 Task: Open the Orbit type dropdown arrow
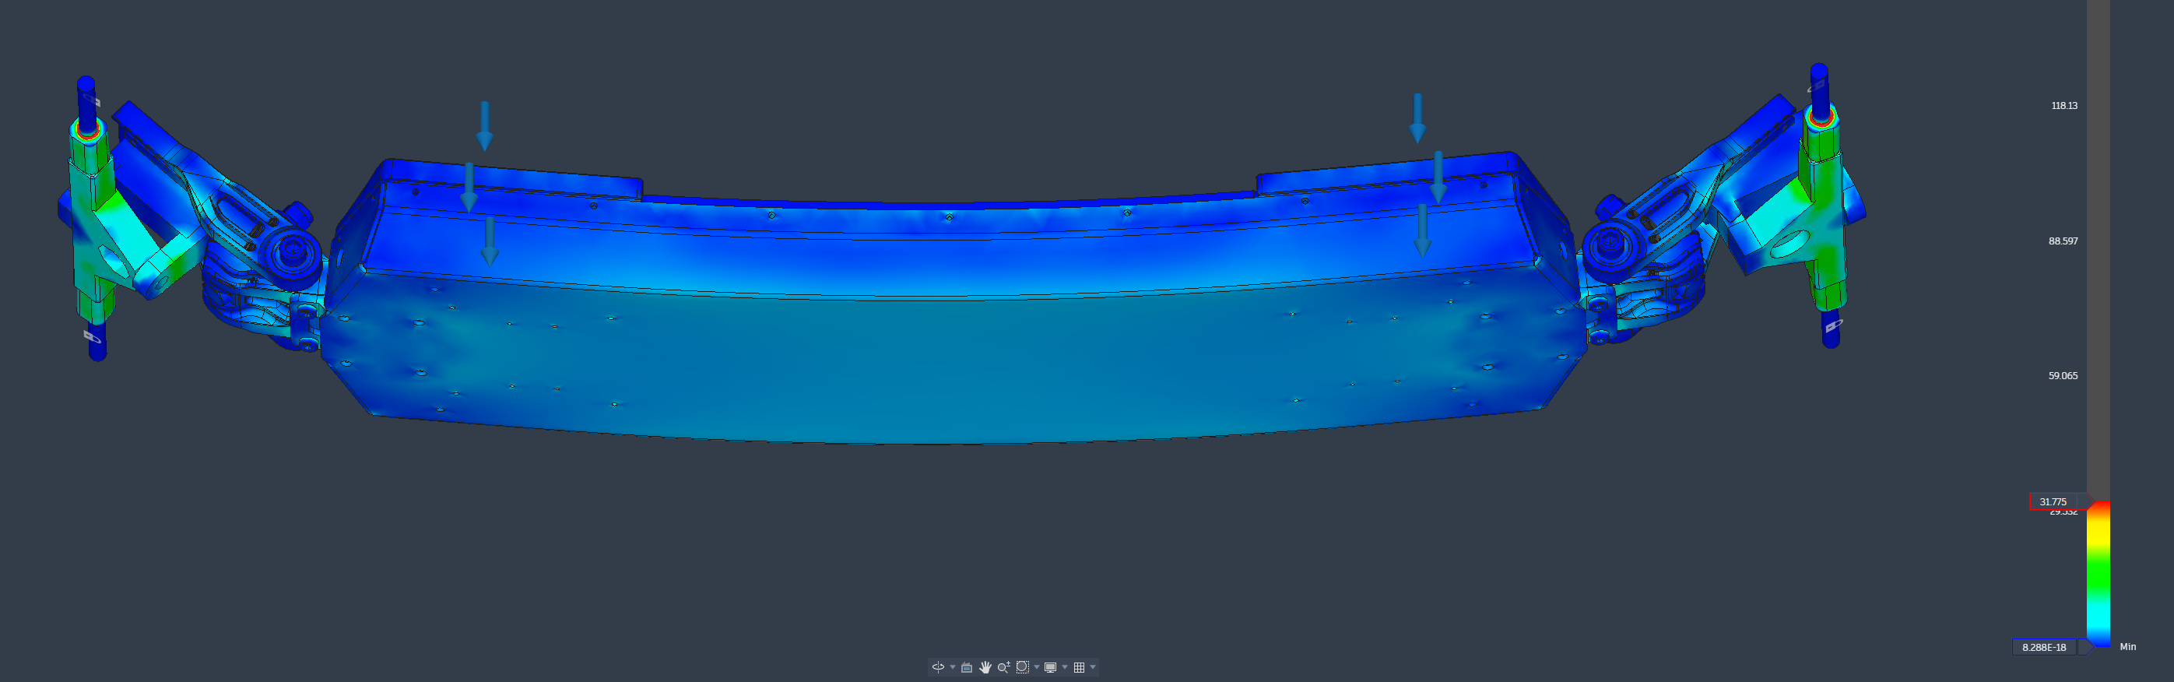953,666
